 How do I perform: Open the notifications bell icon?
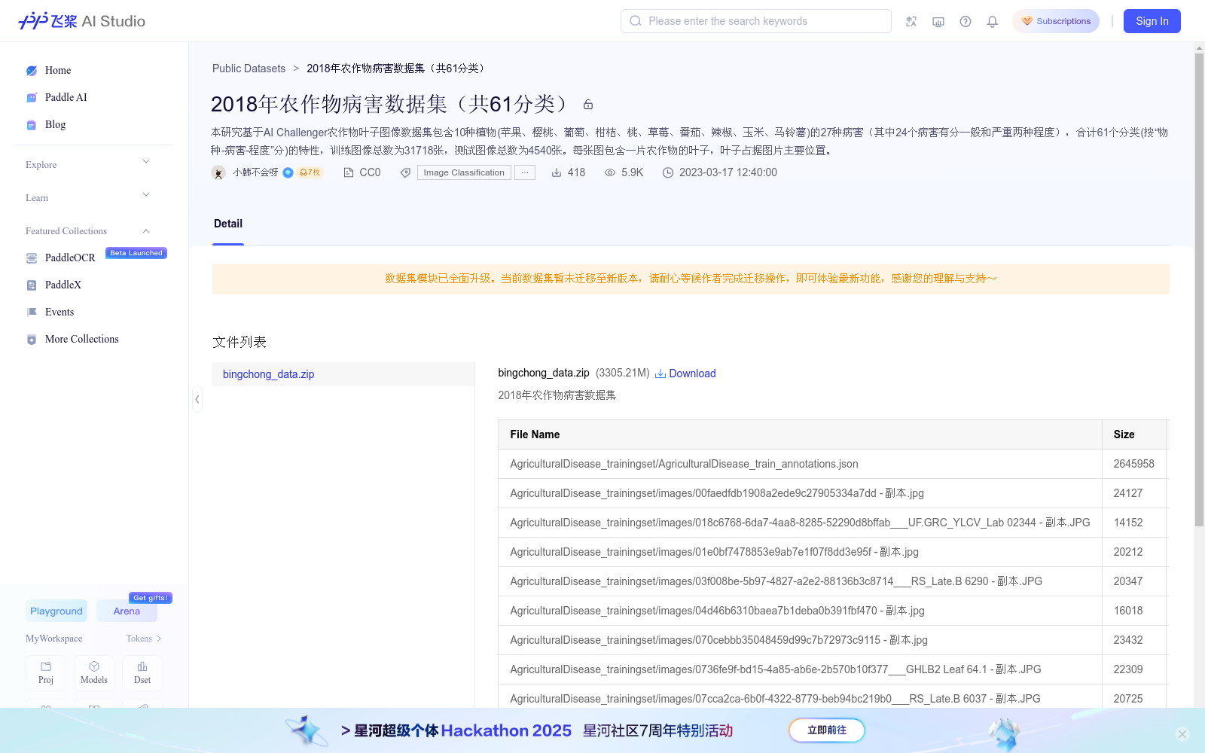coord(993,22)
